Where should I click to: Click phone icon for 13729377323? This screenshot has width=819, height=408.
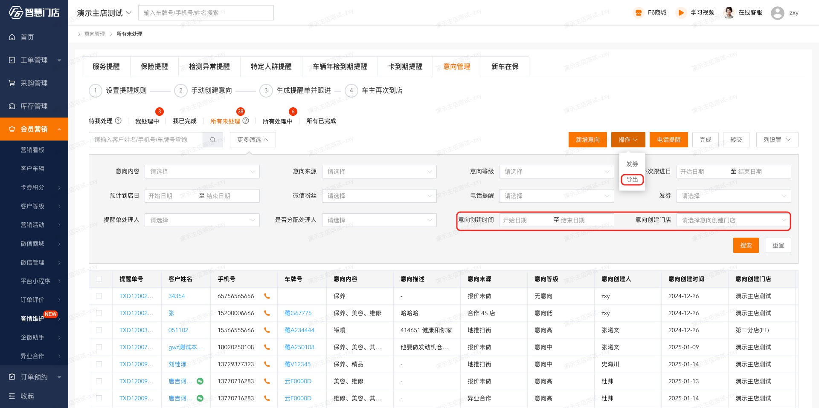[x=267, y=364]
